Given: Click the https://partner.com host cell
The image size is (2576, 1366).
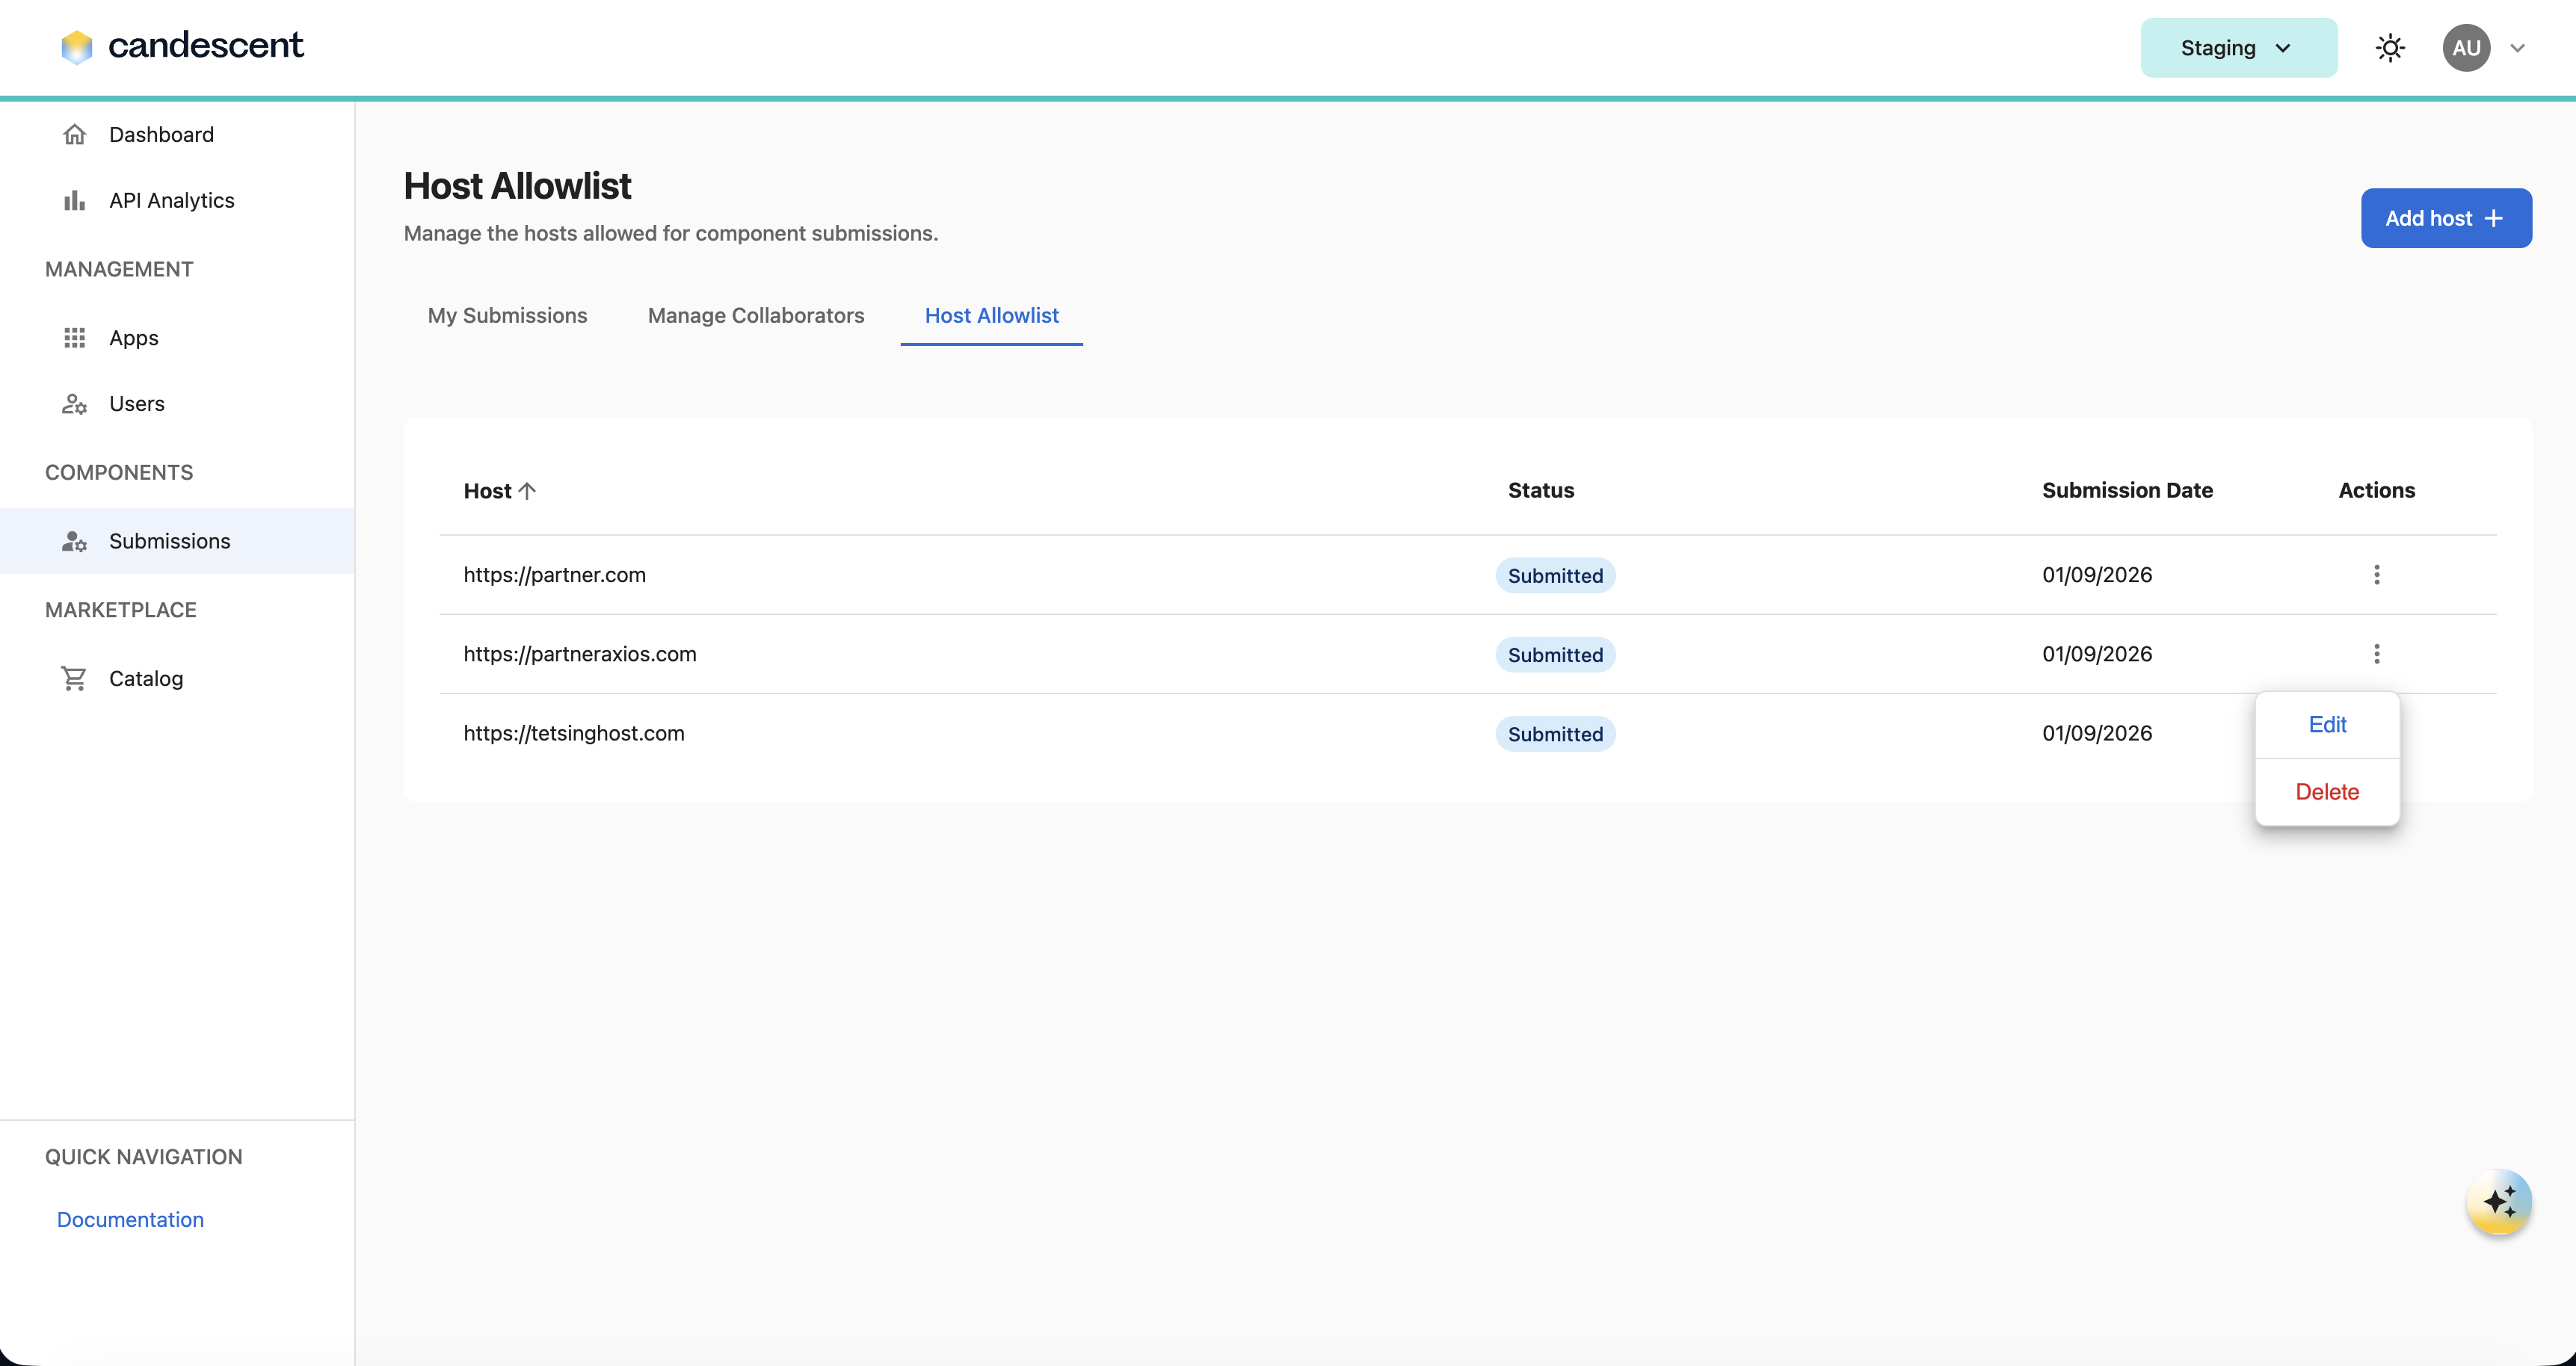Looking at the screenshot, I should [x=554, y=575].
